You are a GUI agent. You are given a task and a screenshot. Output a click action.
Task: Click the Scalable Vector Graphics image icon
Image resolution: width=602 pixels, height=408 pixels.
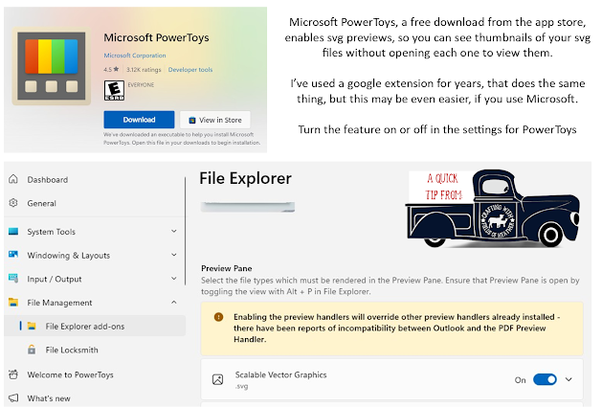(218, 380)
